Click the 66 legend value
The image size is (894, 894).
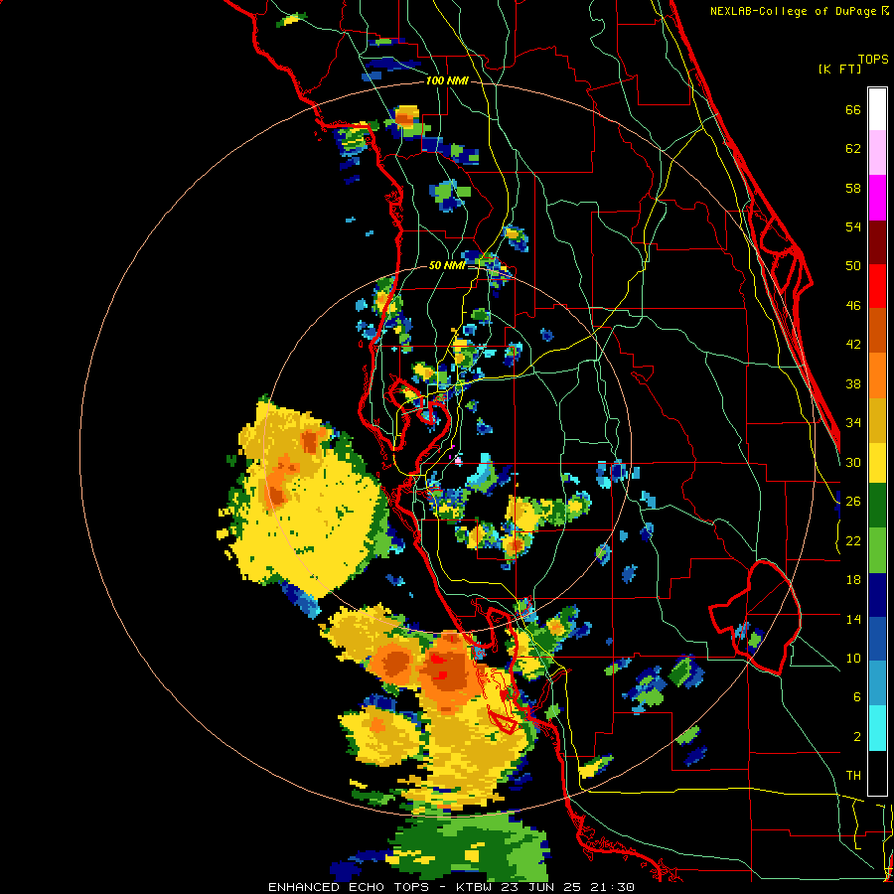[x=853, y=109]
